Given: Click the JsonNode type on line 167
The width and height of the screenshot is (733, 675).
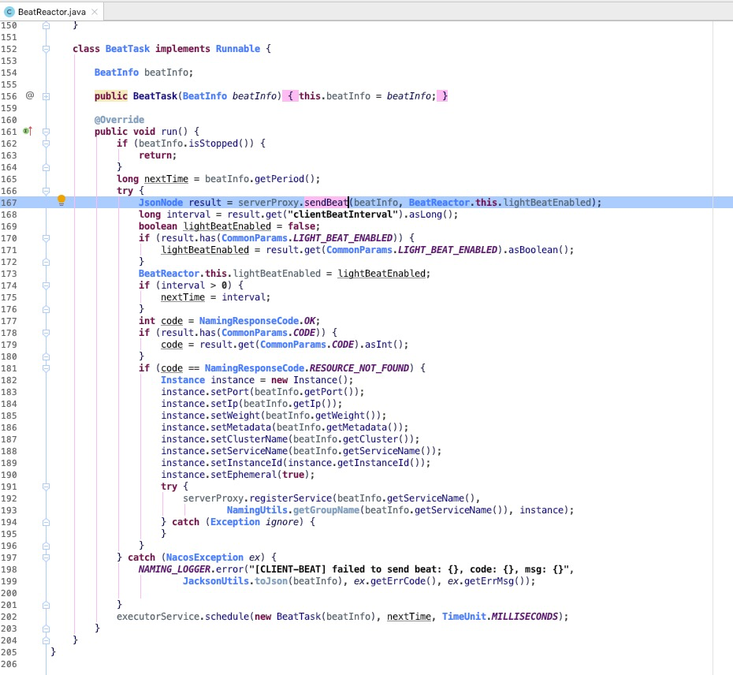Looking at the screenshot, I should pos(161,203).
